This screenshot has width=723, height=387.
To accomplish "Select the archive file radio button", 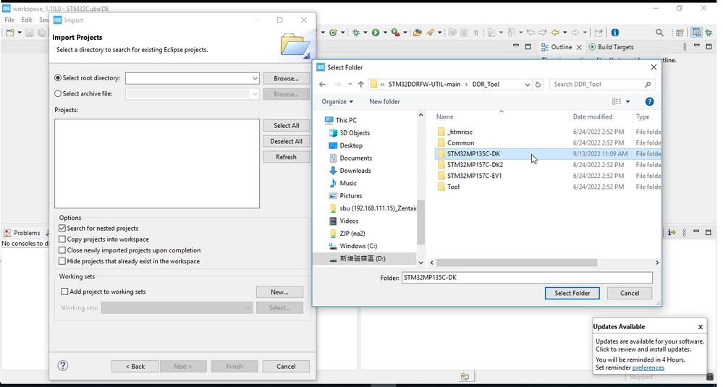I will pyautogui.click(x=58, y=93).
